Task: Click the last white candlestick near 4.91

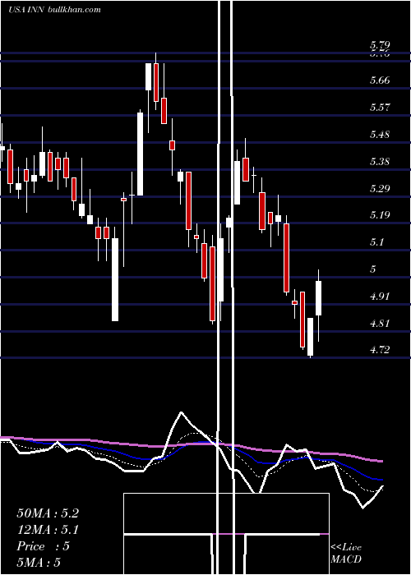Action: [x=319, y=298]
